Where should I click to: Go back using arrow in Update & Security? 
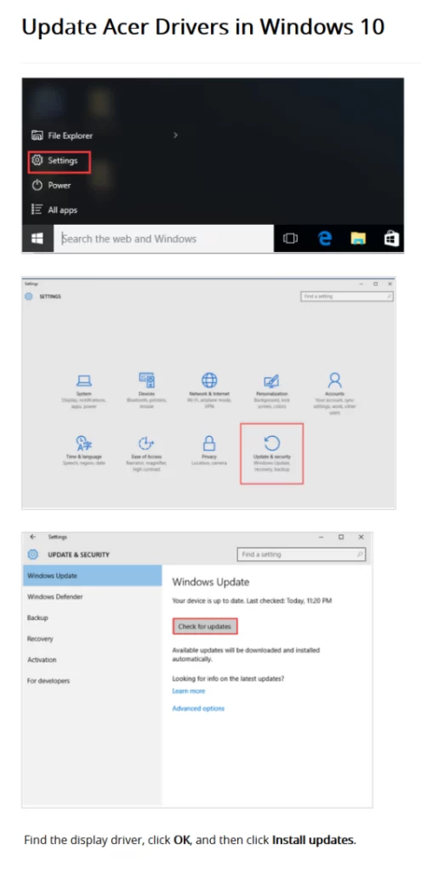coord(33,536)
